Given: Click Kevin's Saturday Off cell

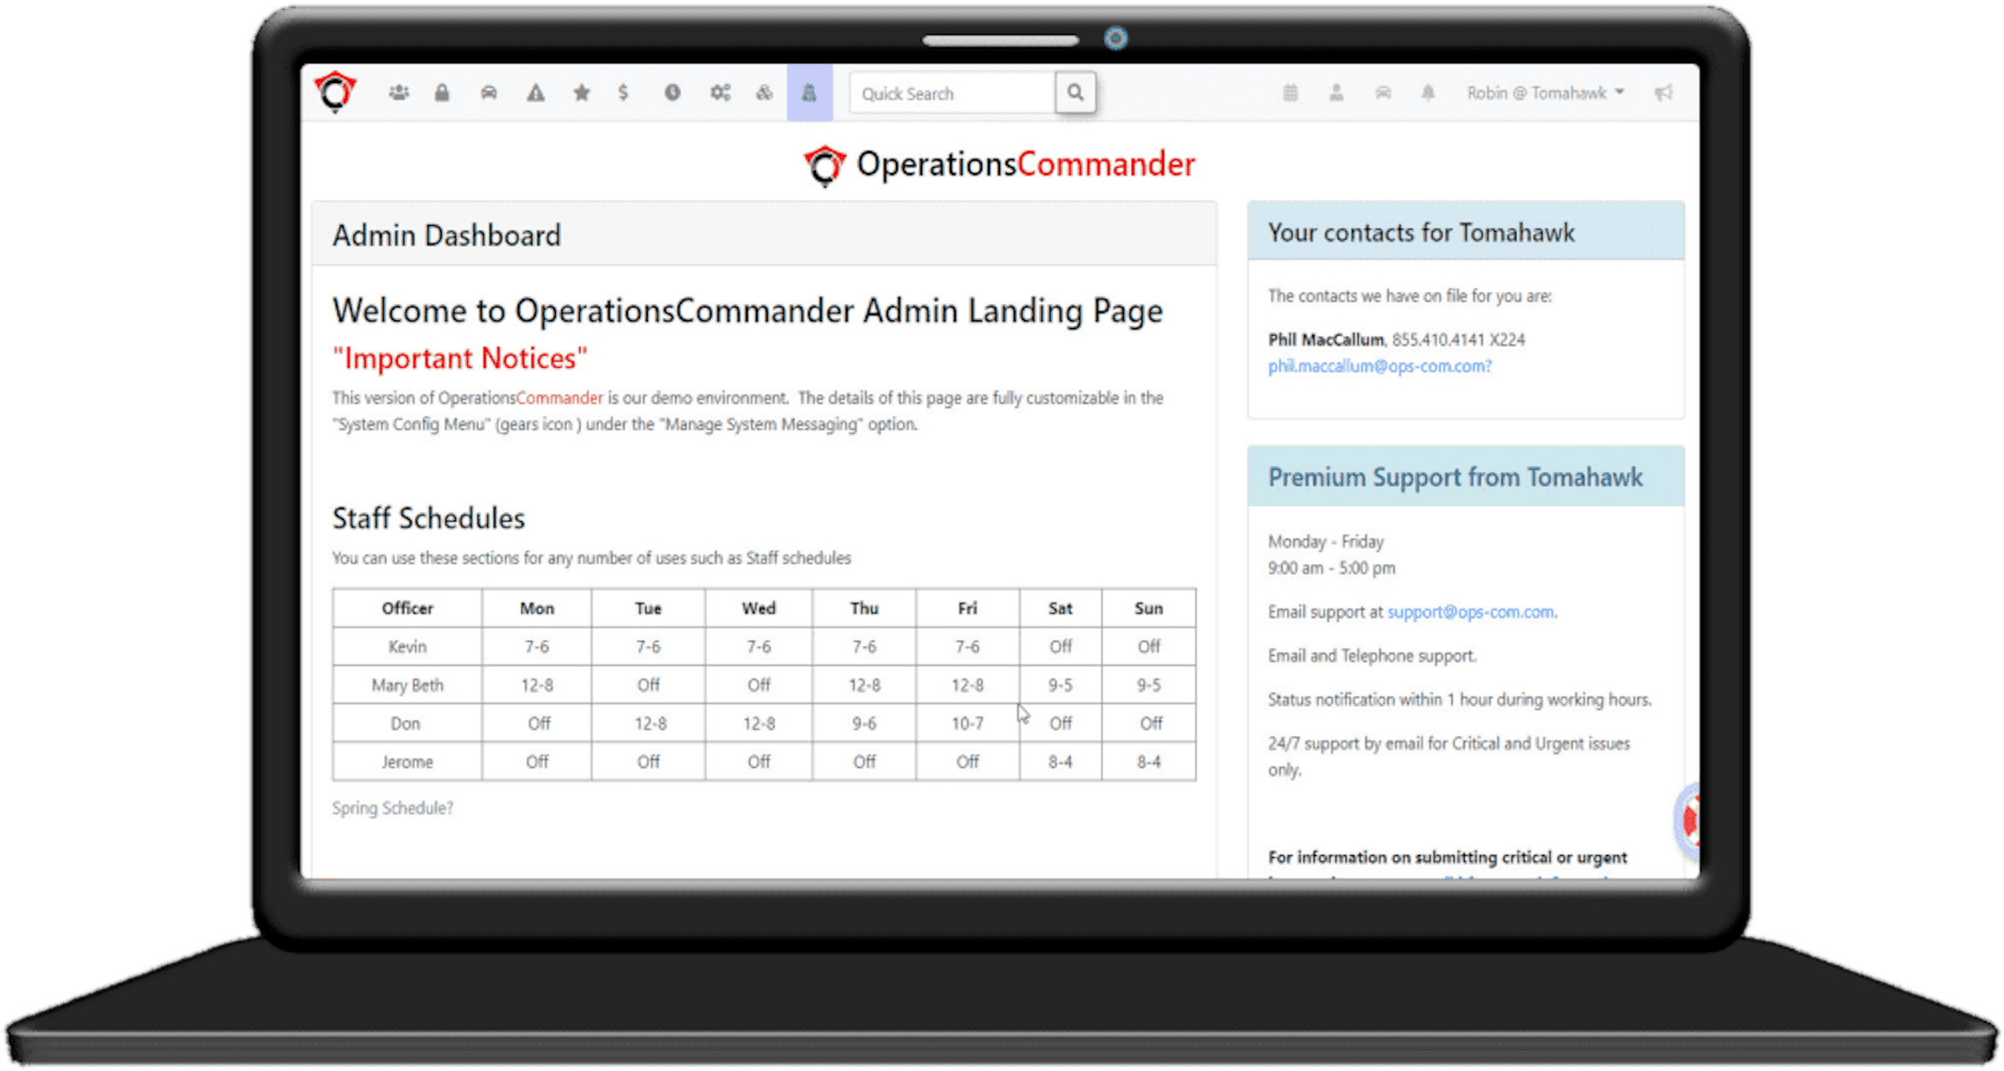Looking at the screenshot, I should pos(1060,646).
